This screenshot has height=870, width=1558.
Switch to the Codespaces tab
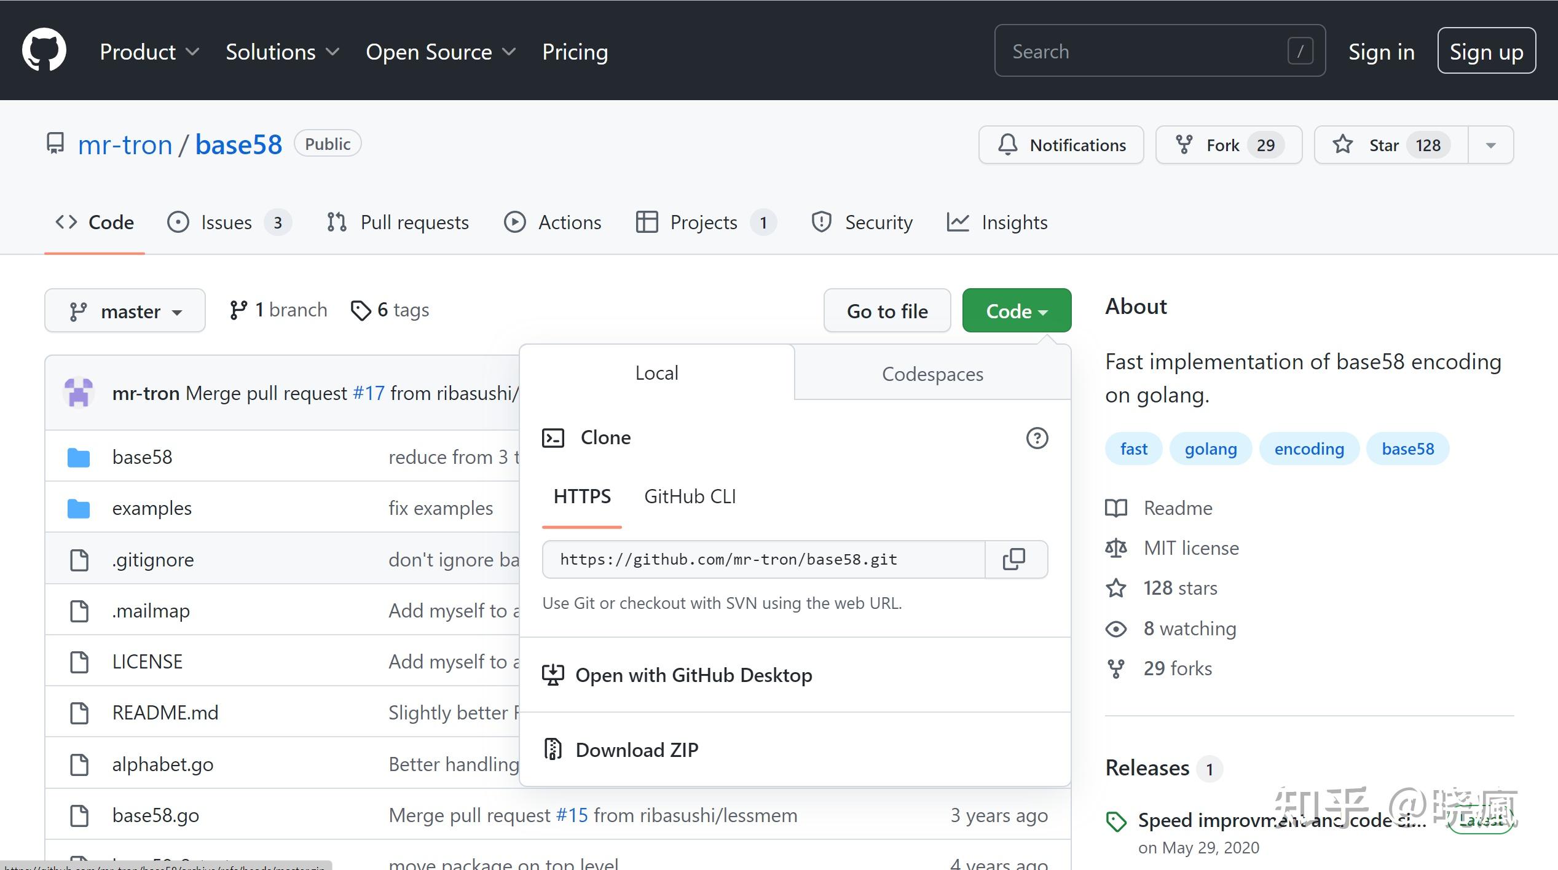pos(932,374)
